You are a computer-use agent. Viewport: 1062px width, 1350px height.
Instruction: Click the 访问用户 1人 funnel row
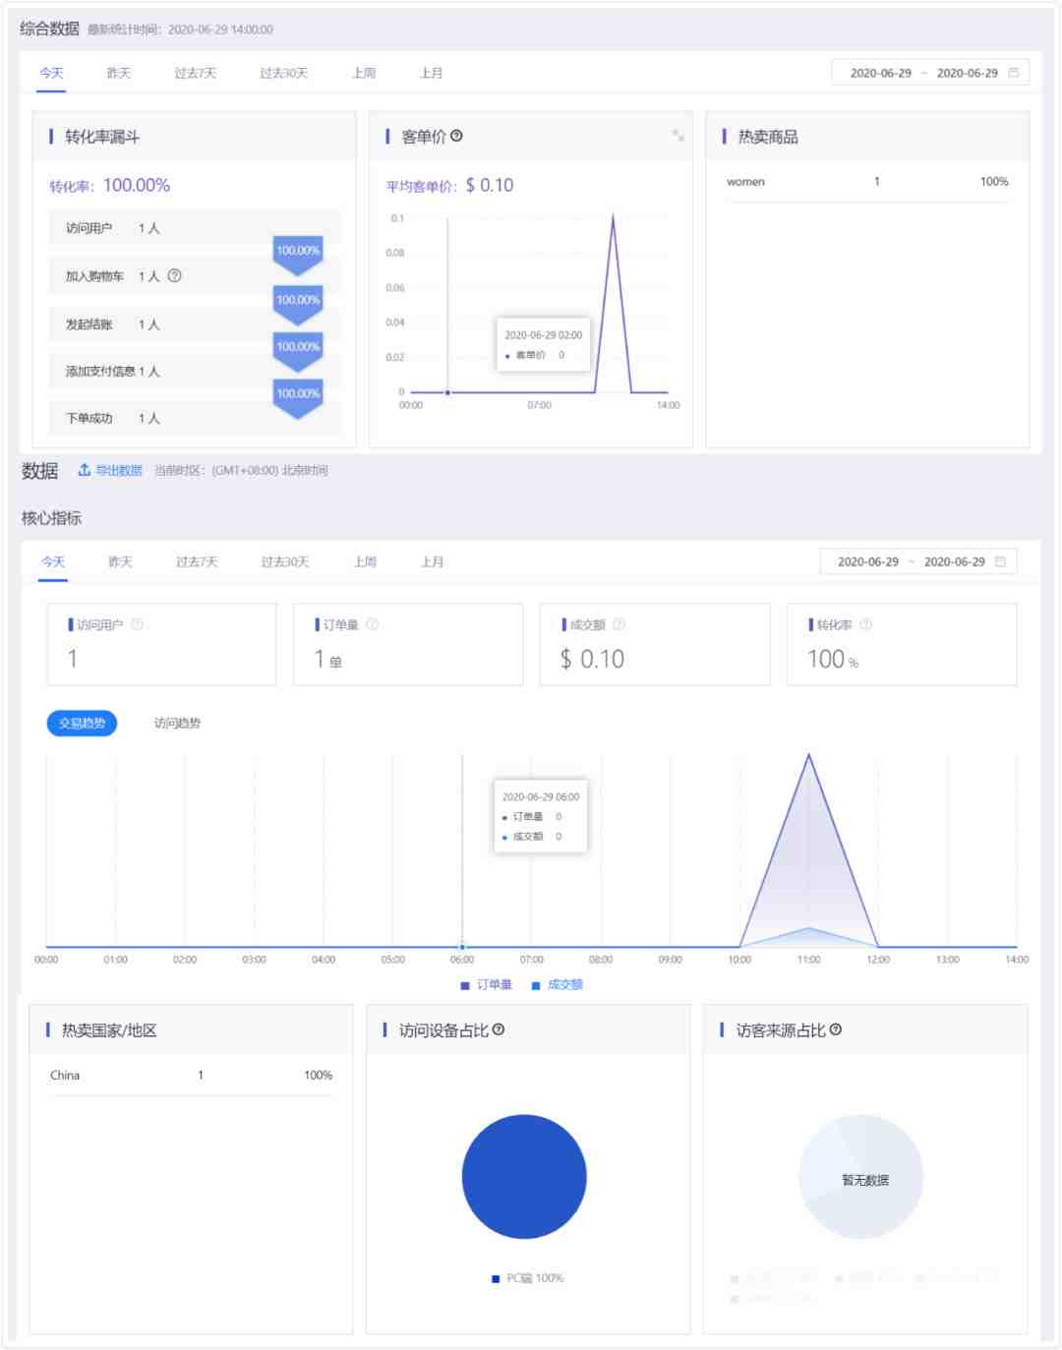(195, 228)
